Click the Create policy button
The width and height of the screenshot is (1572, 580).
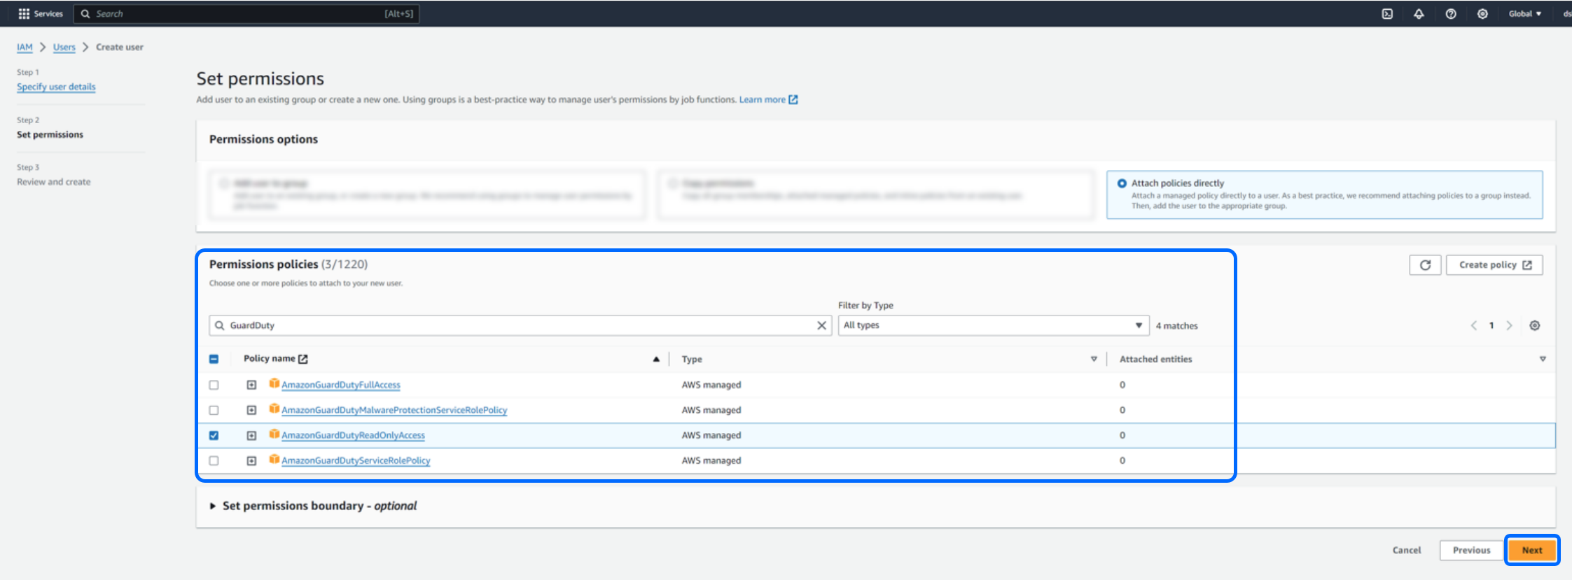click(1494, 265)
